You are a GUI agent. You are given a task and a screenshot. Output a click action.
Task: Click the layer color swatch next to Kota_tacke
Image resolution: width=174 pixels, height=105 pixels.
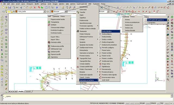click(x=16, y=11)
